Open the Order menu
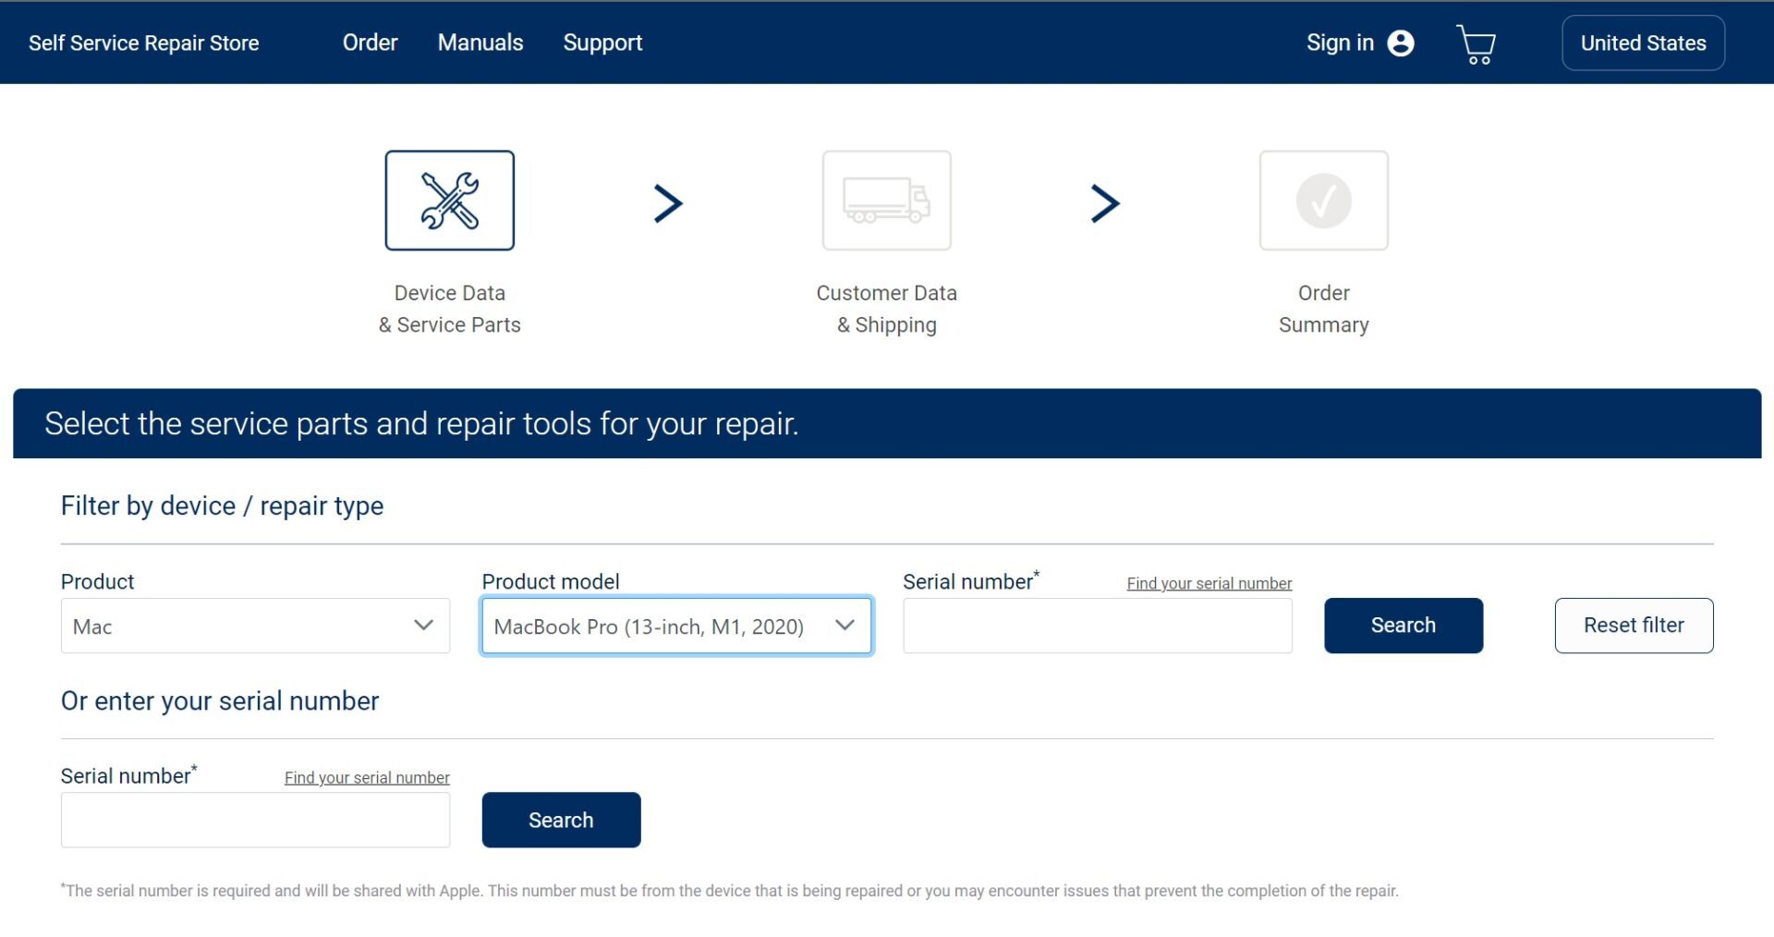Image resolution: width=1774 pixels, height=937 pixels. [x=370, y=43]
